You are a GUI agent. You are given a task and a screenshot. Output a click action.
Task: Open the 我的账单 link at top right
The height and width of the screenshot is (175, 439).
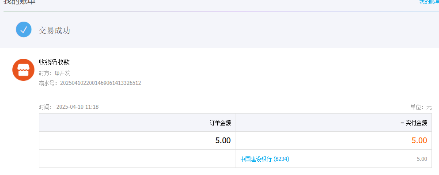[x=429, y=2]
